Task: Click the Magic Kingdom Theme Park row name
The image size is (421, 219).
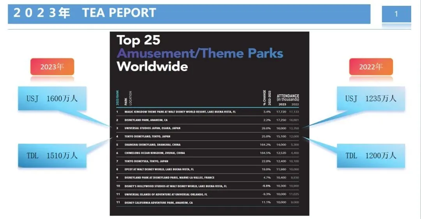Action: click(x=180, y=112)
